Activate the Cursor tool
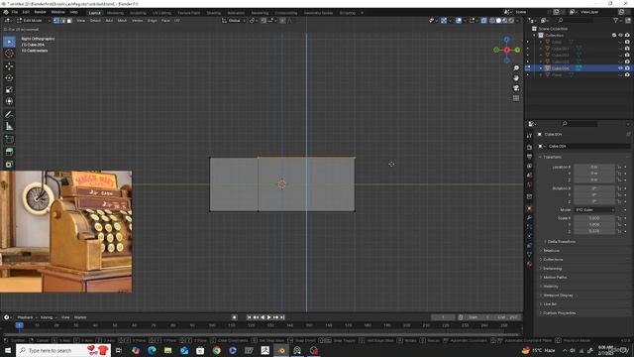Screen dimensions: 634x357 tap(9, 54)
